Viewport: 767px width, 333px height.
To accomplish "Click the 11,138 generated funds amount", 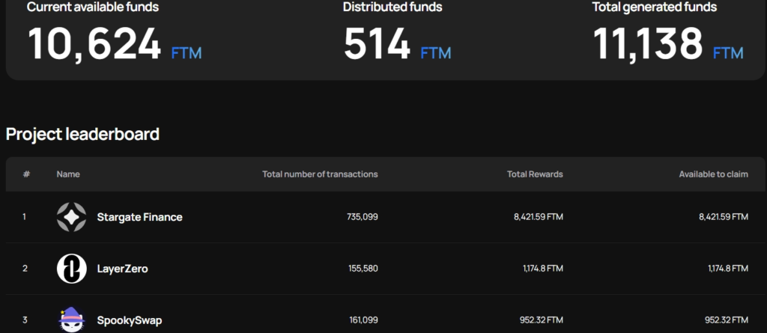I will (x=648, y=44).
